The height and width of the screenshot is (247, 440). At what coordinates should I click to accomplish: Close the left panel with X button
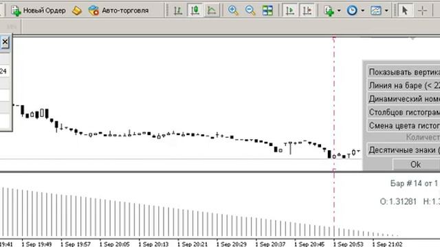5,43
